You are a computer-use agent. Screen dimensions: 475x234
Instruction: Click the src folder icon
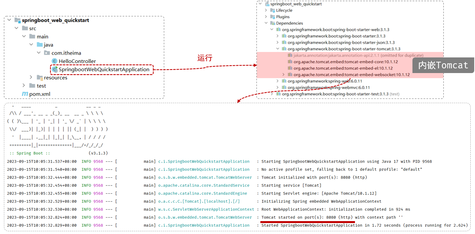(x=25, y=29)
